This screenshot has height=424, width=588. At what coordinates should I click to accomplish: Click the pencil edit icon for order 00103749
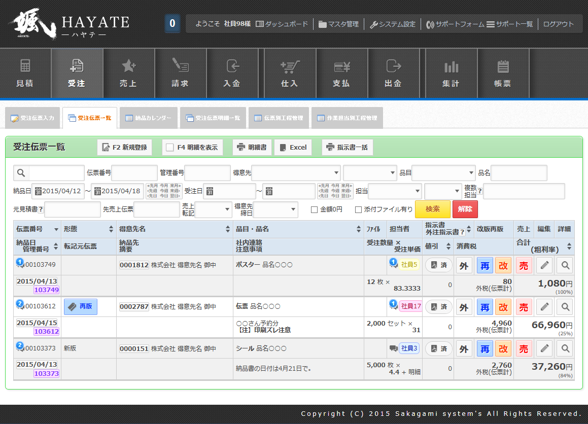click(x=544, y=265)
